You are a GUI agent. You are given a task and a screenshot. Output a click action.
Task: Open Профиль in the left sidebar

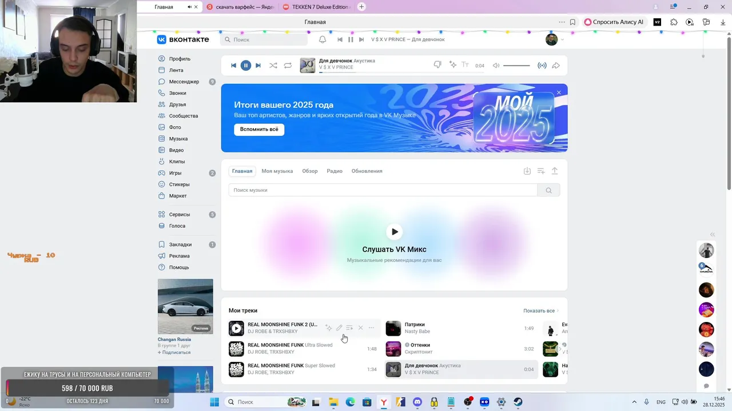(180, 59)
